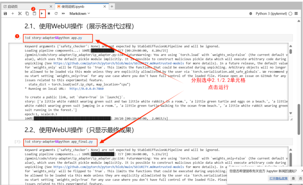Dismiss the Jupyter news notification with the X
This screenshot has width=303, height=185.
click(302, 171)
